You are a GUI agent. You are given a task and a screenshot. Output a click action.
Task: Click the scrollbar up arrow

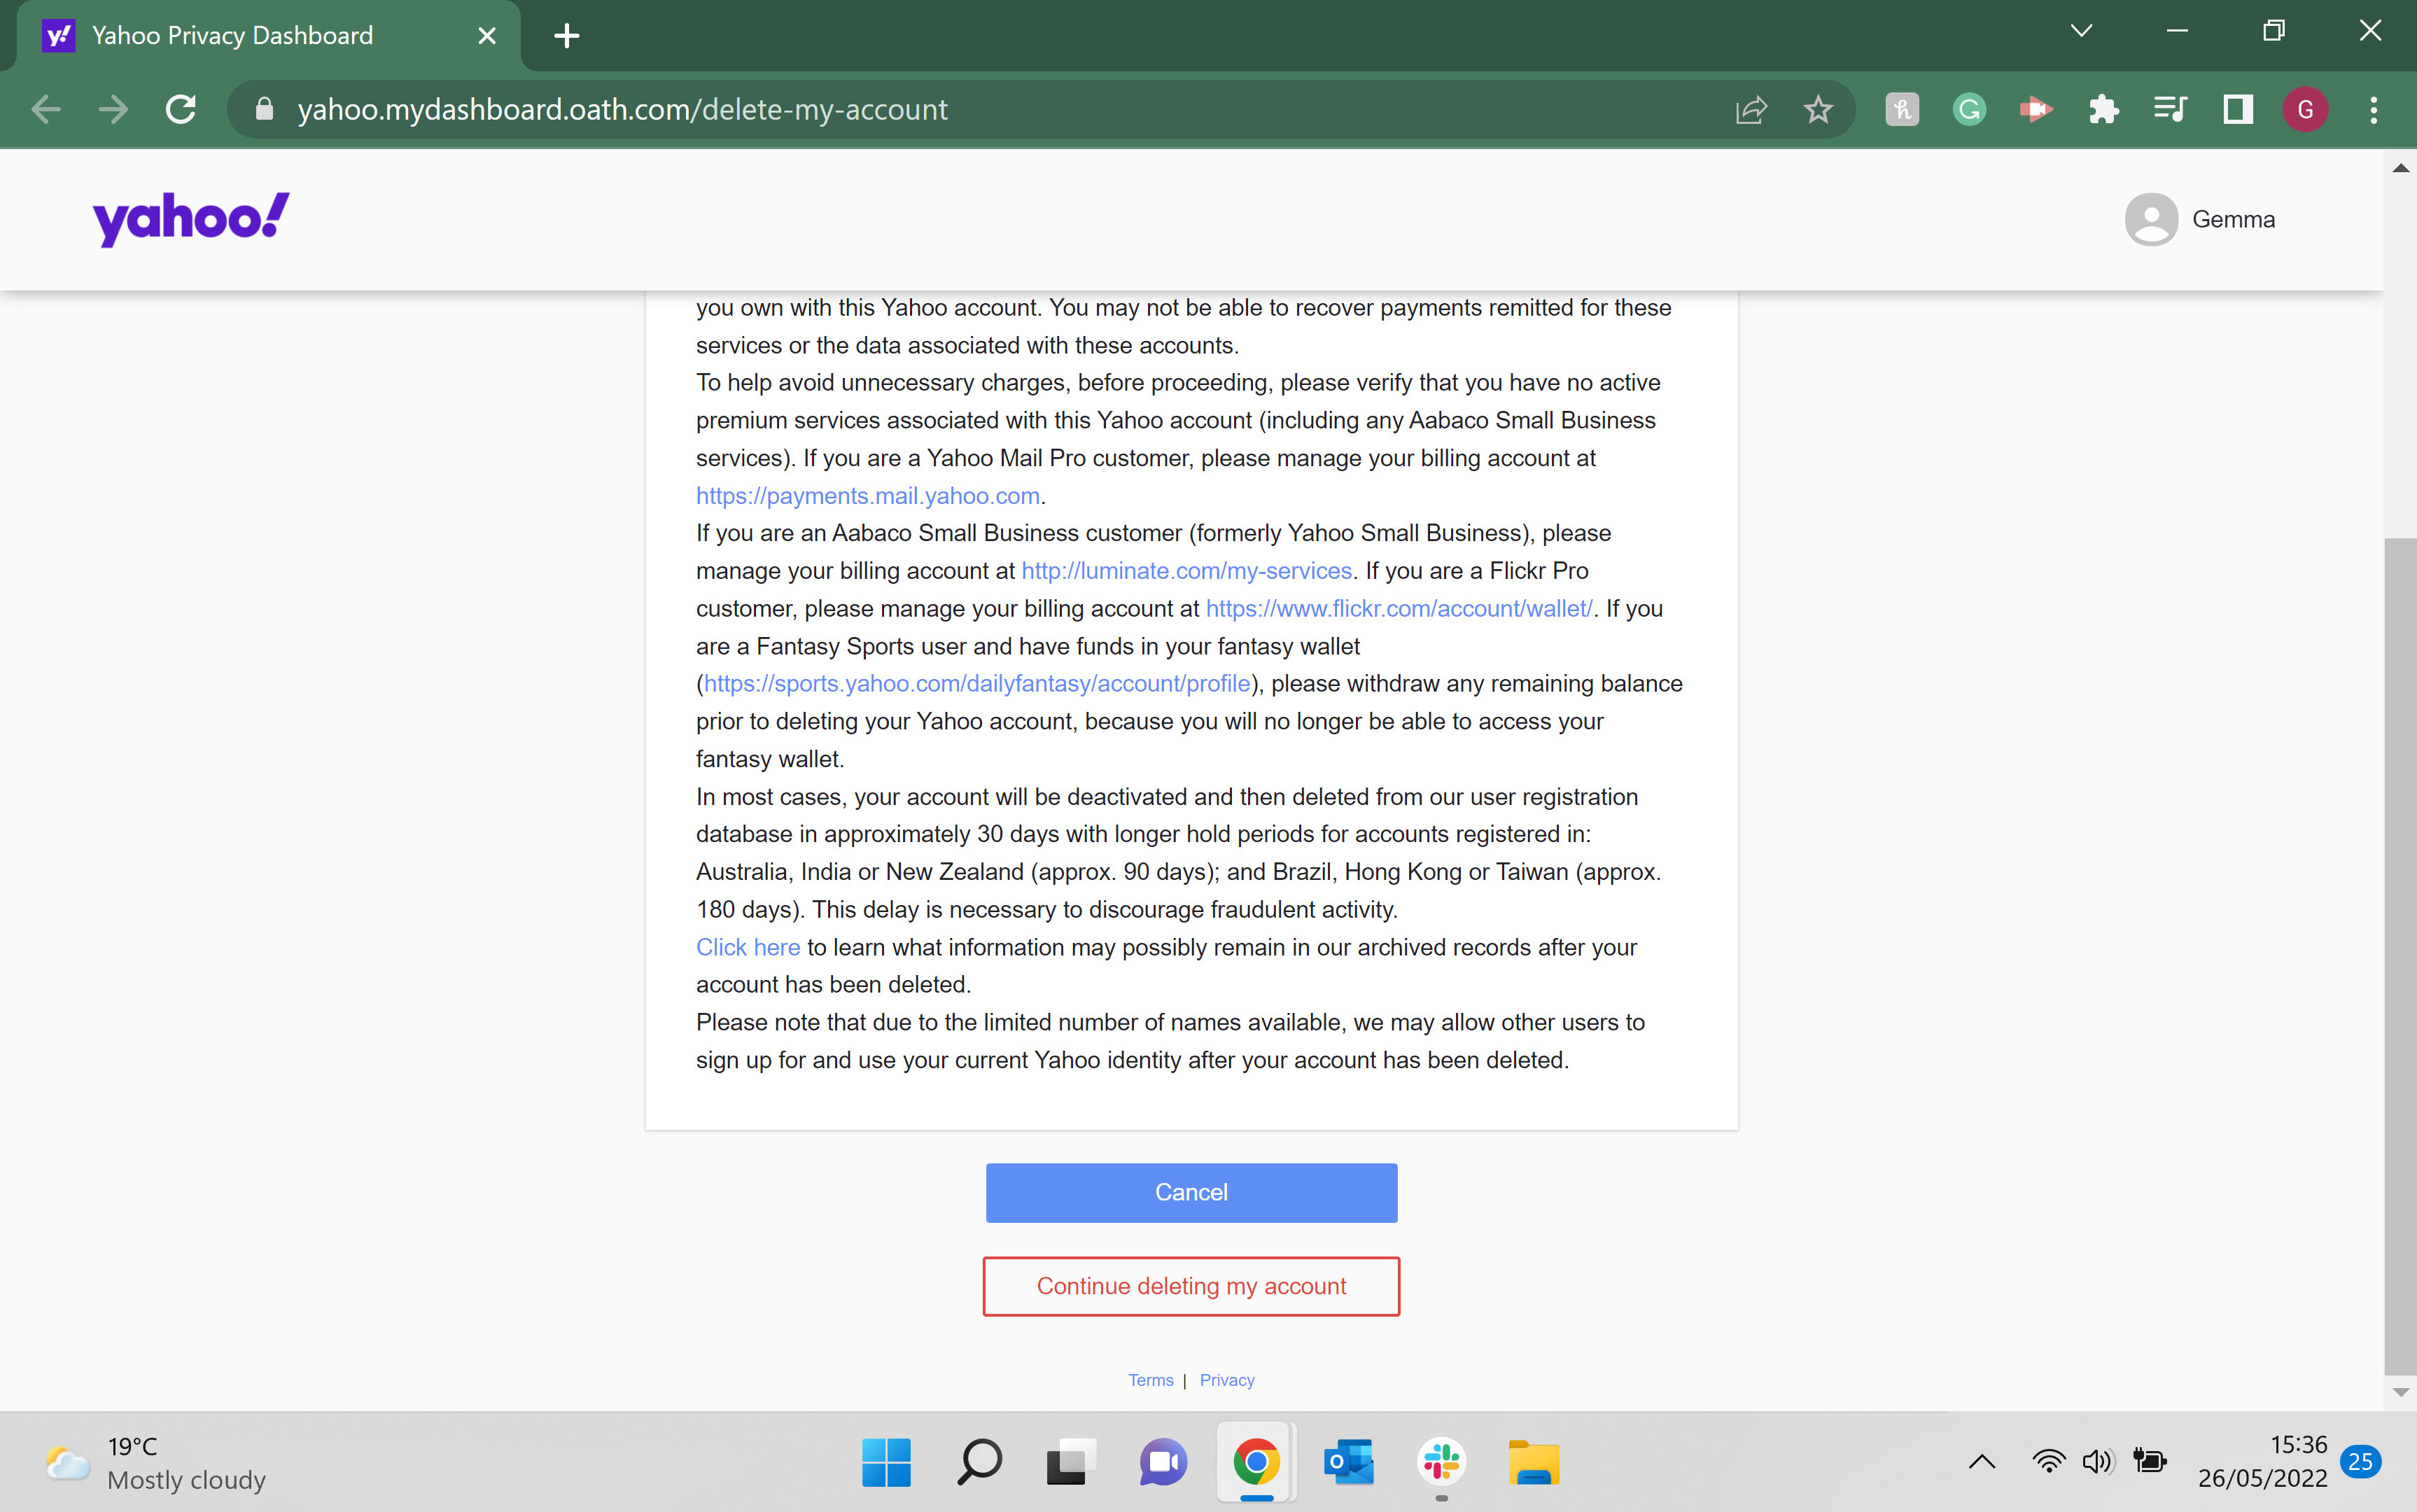point(2400,168)
